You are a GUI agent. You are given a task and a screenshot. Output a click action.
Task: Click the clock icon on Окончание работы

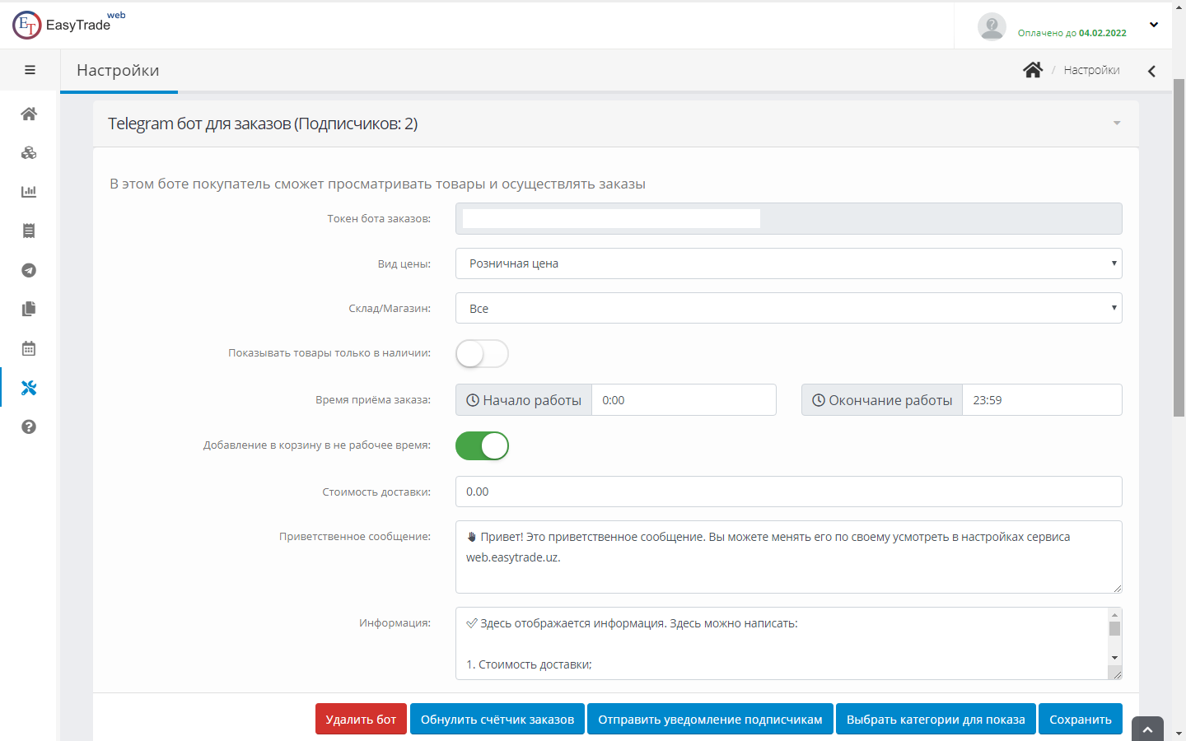819,400
